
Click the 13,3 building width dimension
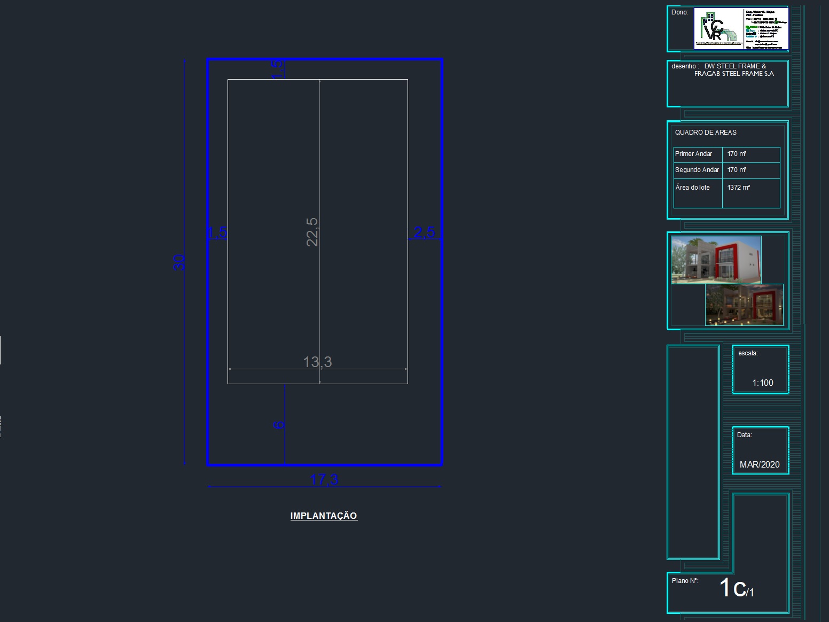coord(317,362)
